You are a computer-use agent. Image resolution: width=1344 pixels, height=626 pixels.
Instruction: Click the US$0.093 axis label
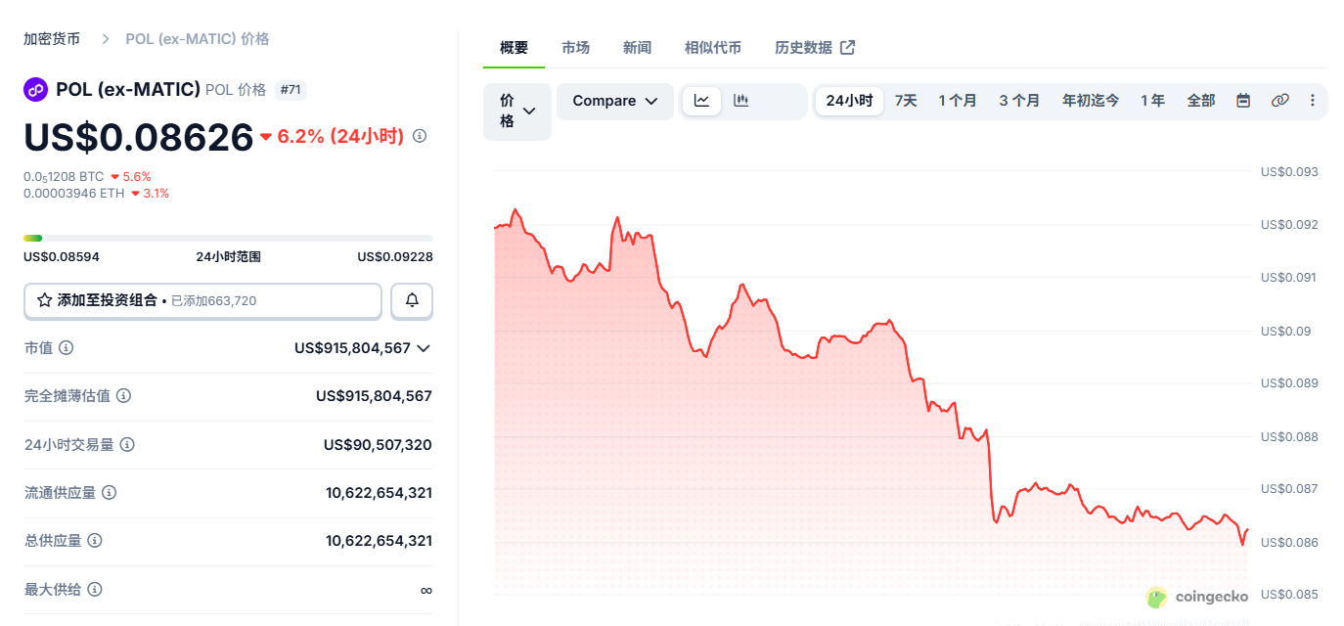(1289, 172)
